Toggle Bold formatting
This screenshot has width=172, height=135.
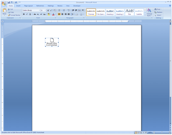click(x=24, y=14)
